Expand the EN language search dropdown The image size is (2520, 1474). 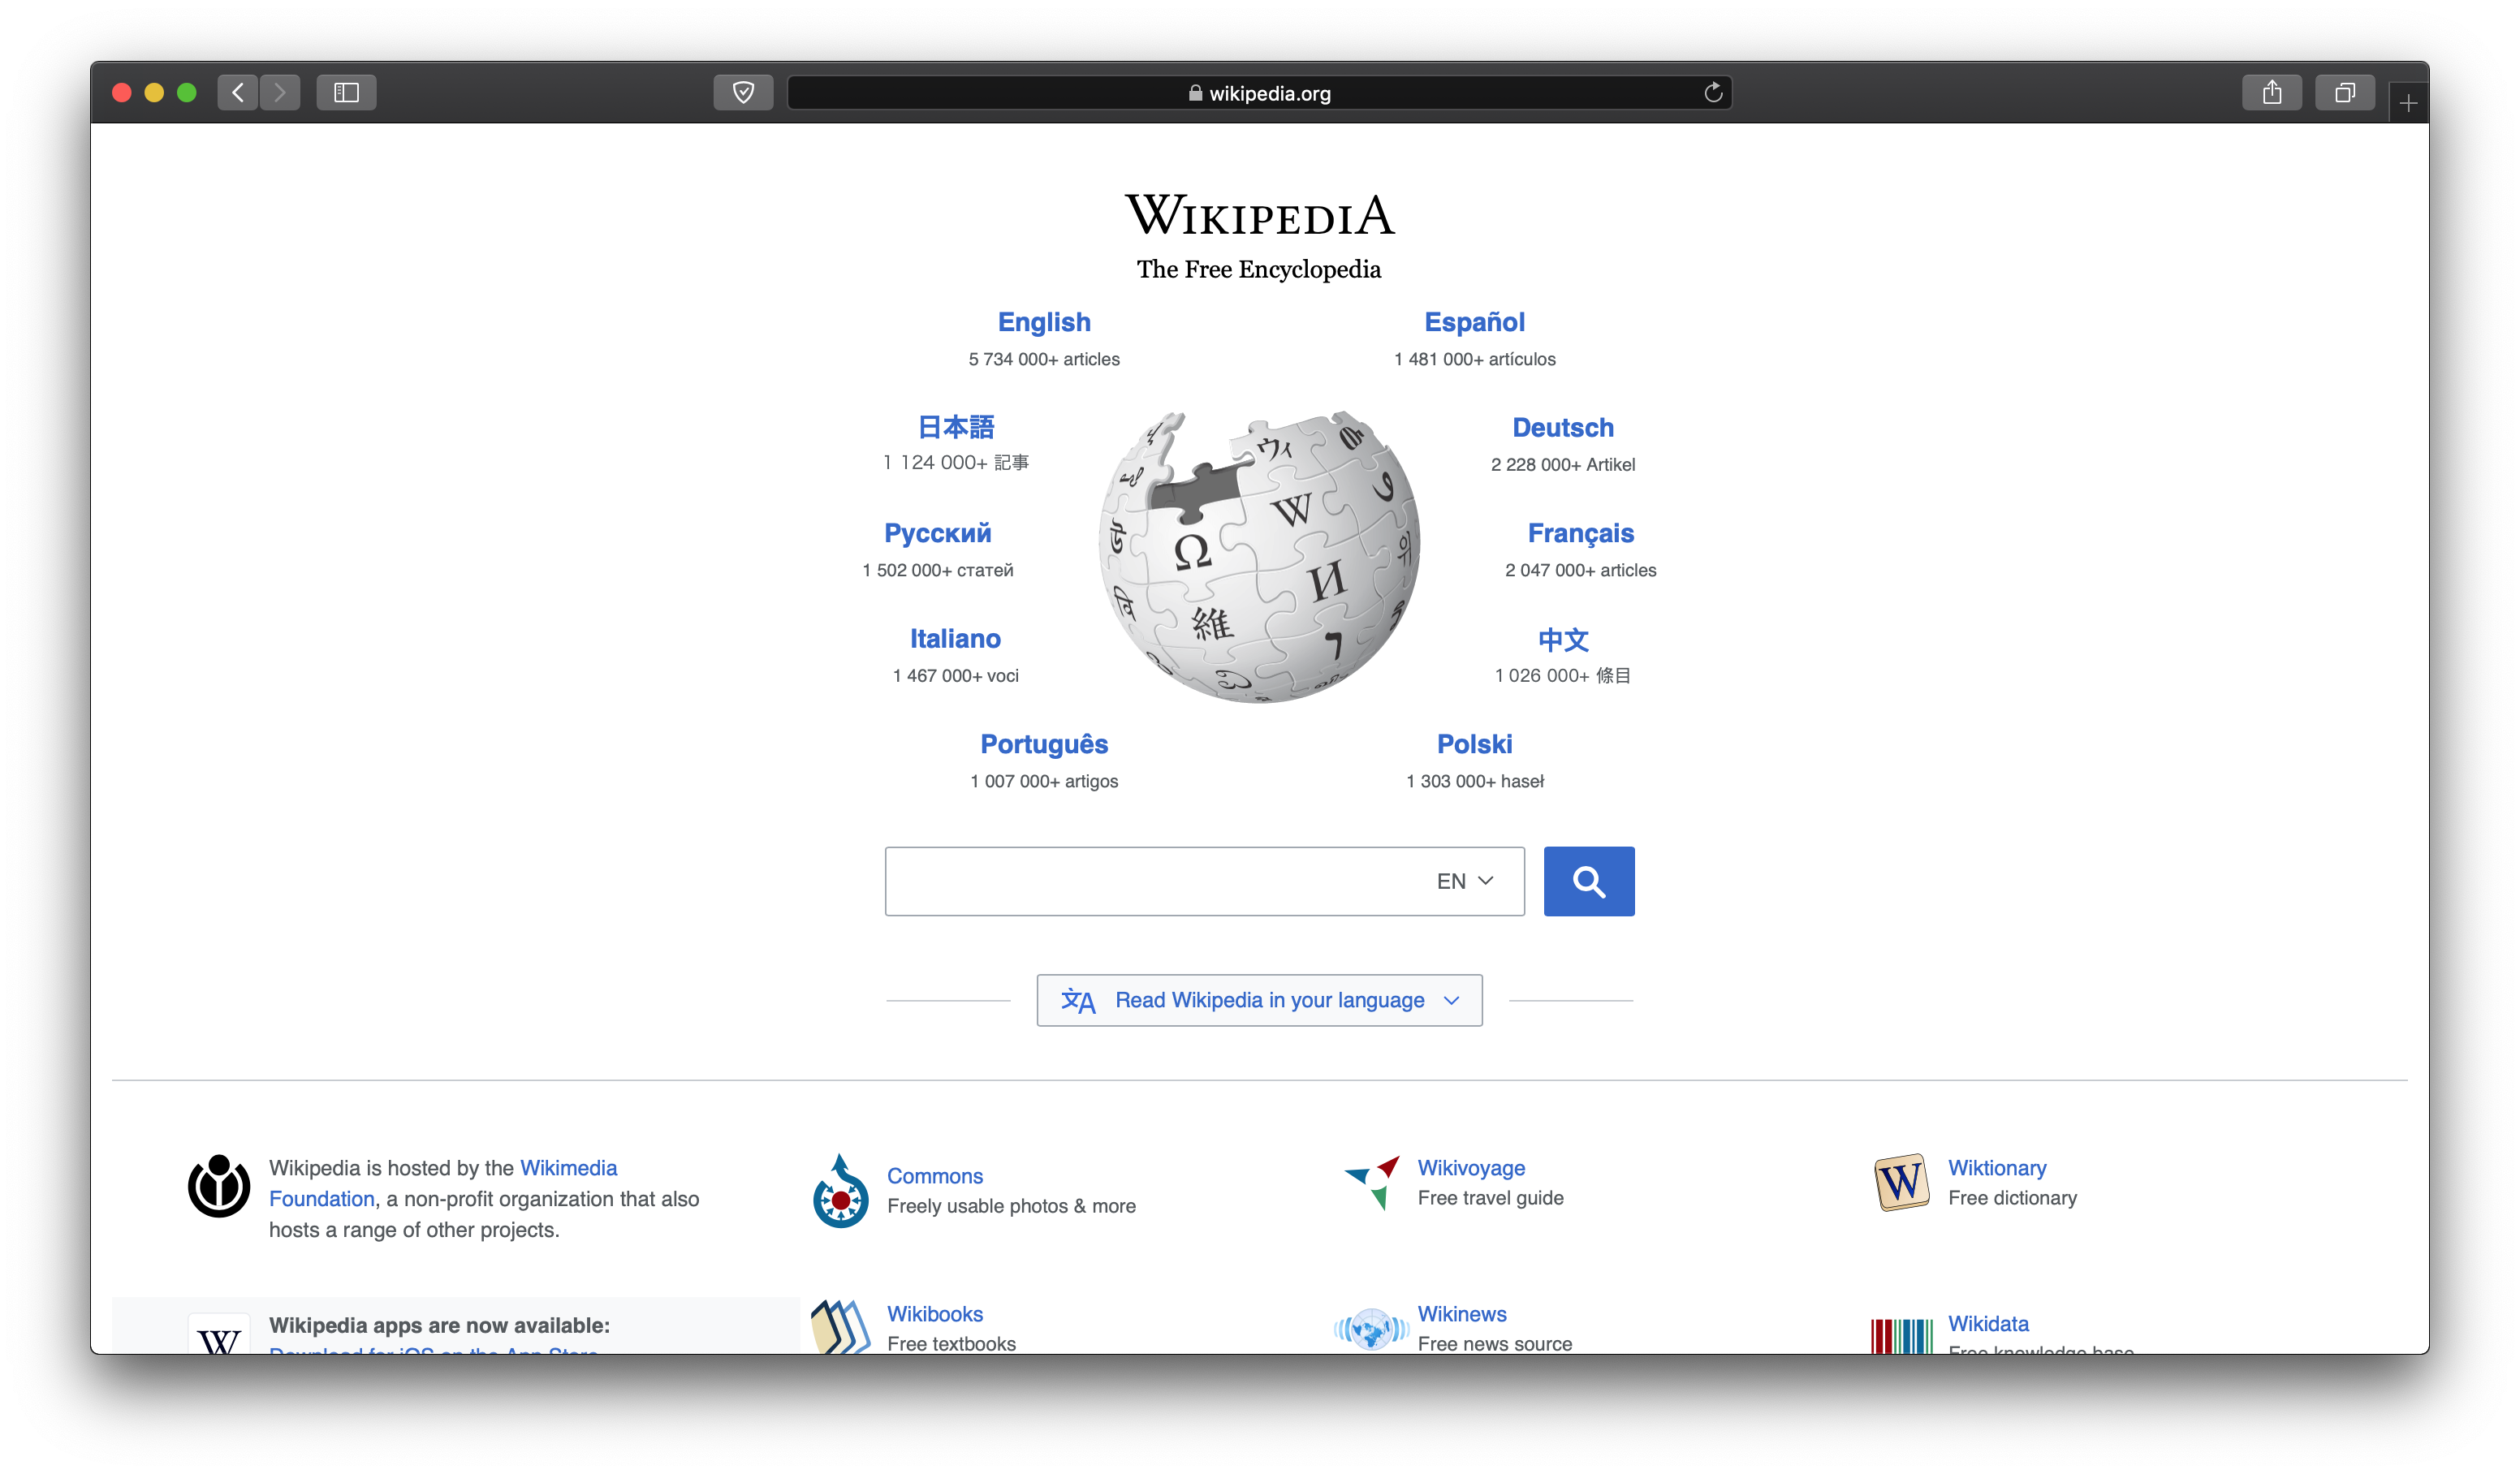(x=1465, y=881)
